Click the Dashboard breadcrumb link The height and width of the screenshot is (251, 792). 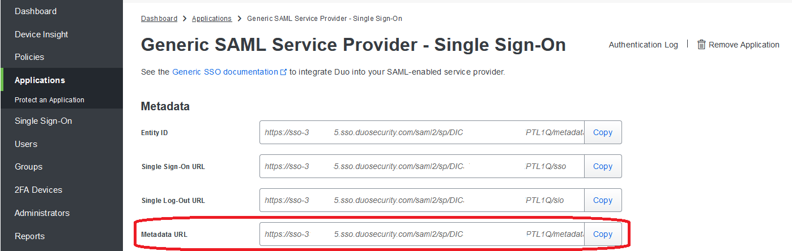(x=159, y=19)
